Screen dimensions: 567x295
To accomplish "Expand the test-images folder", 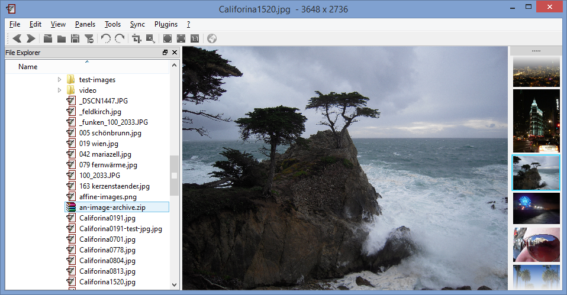I will (59, 79).
